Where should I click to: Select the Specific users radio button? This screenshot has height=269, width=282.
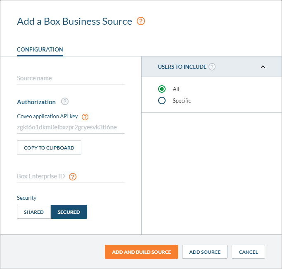point(162,101)
